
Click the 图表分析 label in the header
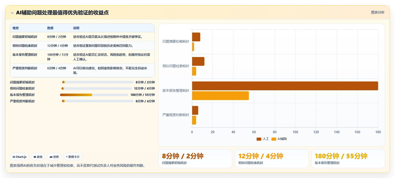coord(378,12)
